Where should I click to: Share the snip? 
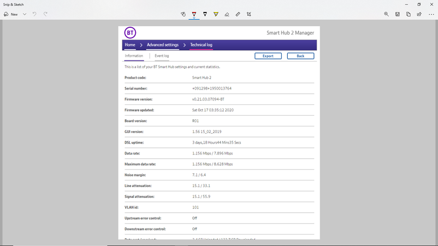(419, 14)
